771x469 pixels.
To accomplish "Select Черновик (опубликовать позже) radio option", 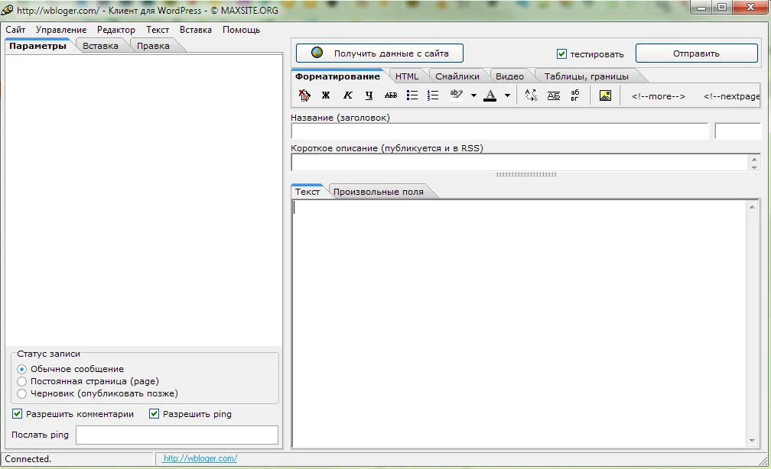I will (22, 393).
